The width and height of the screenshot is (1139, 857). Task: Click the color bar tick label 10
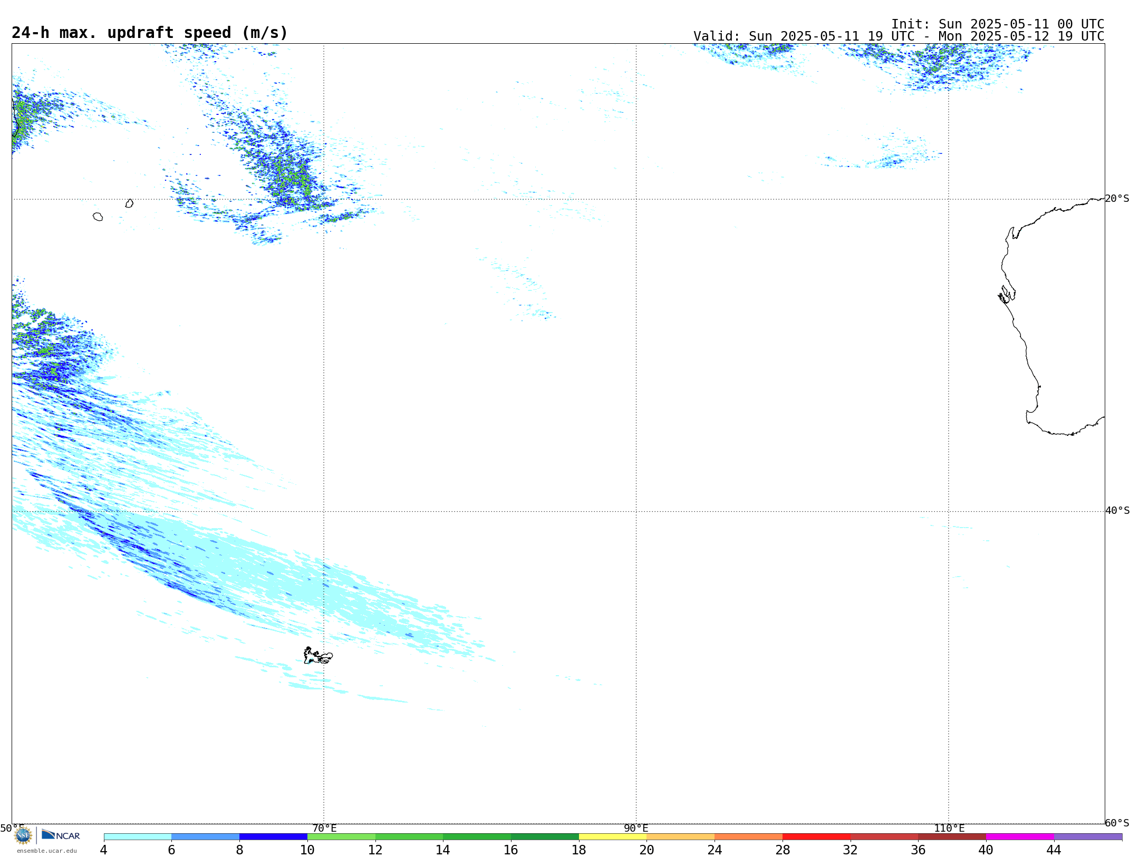[x=307, y=850]
